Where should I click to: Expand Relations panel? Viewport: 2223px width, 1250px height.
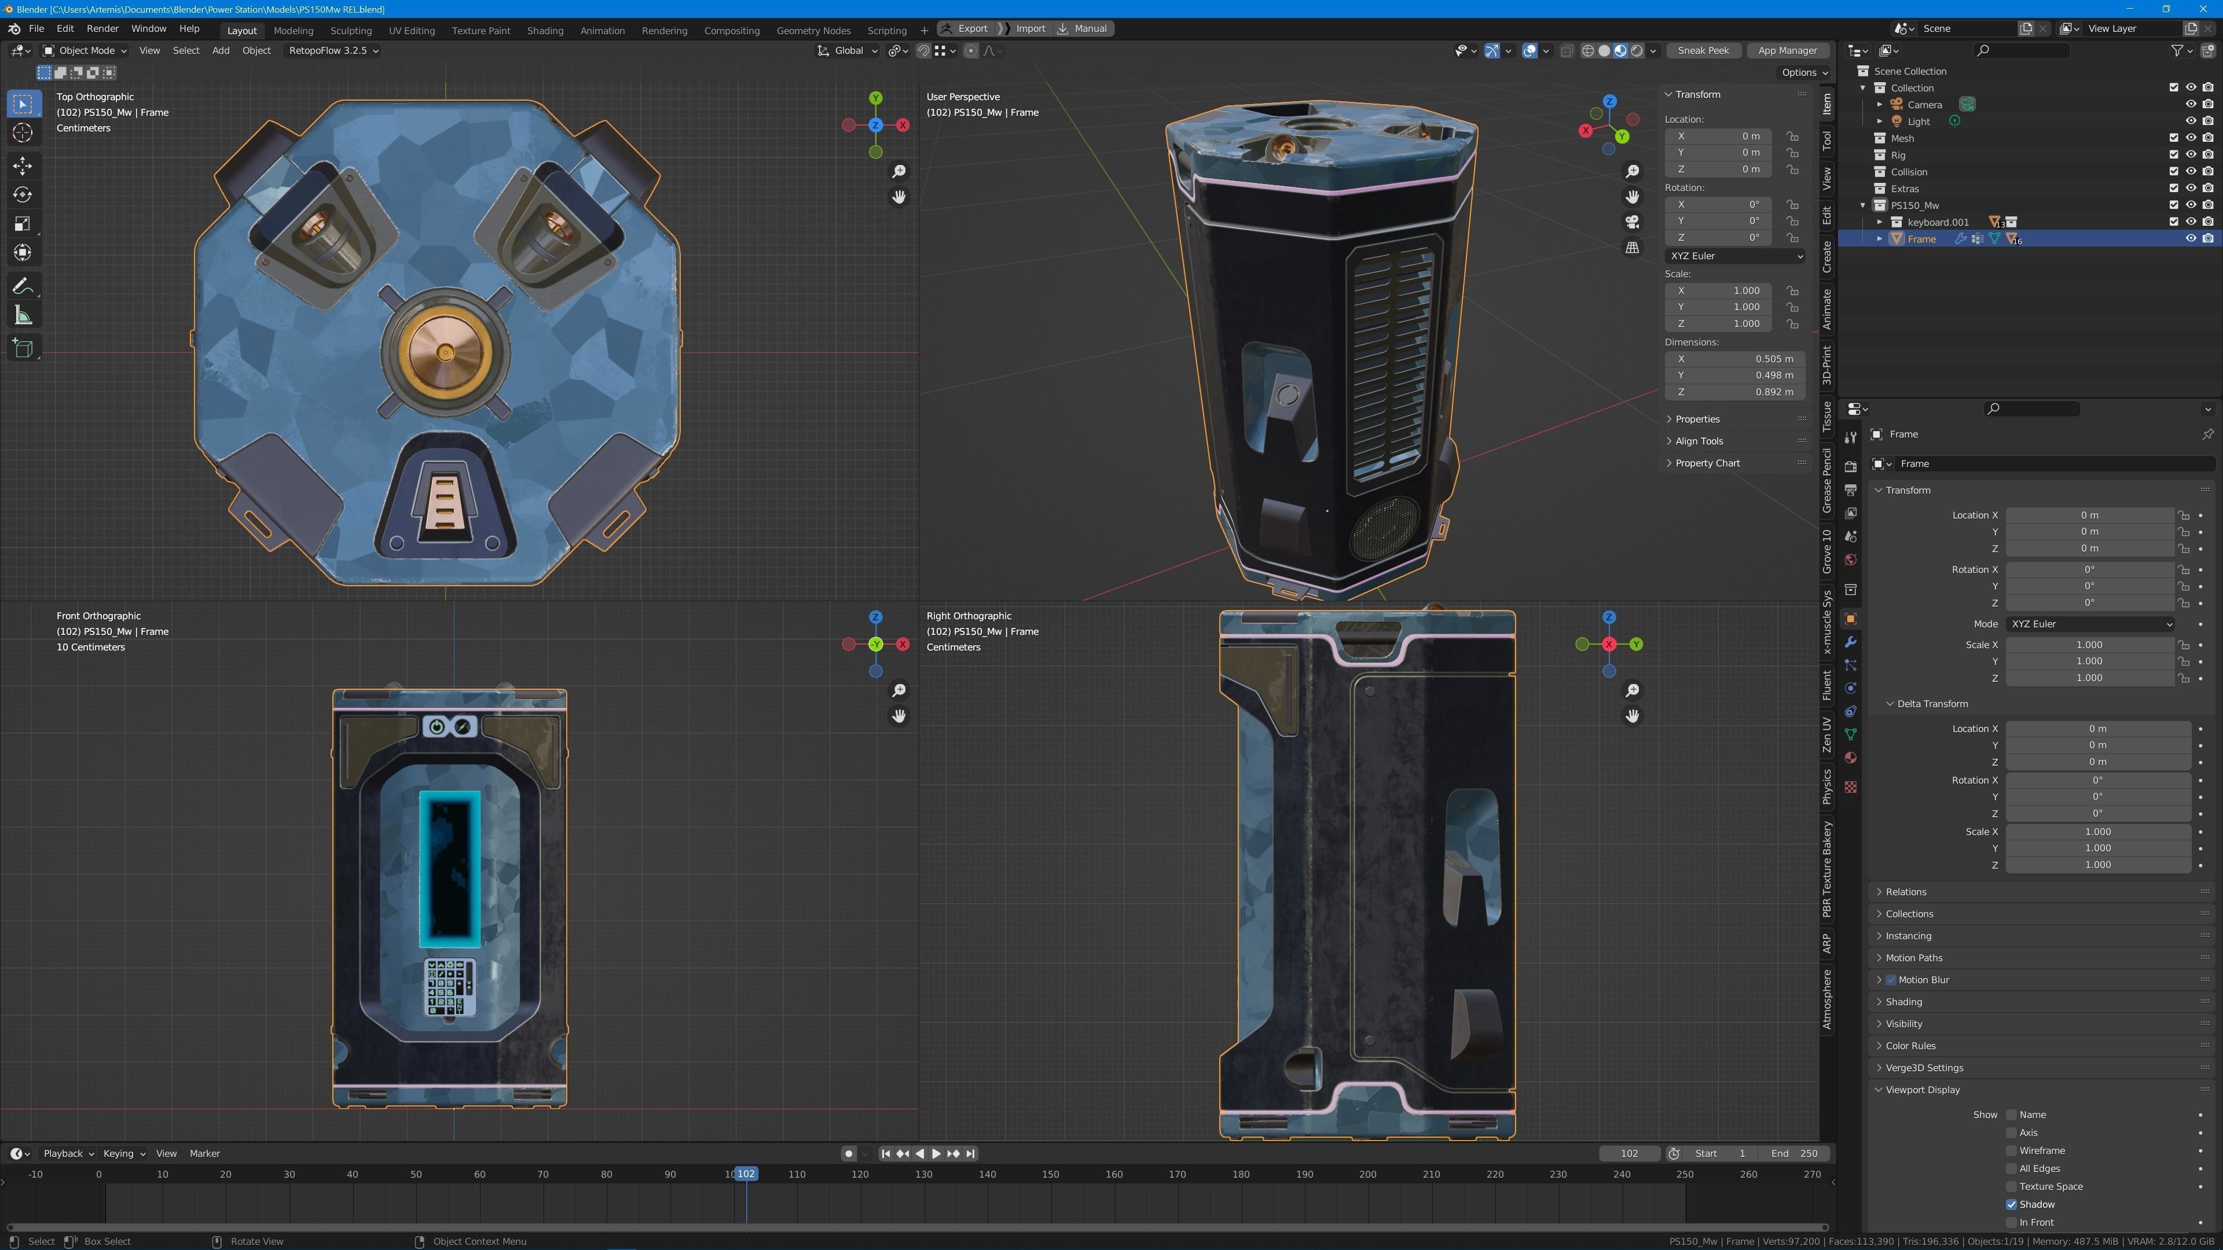[1905, 892]
